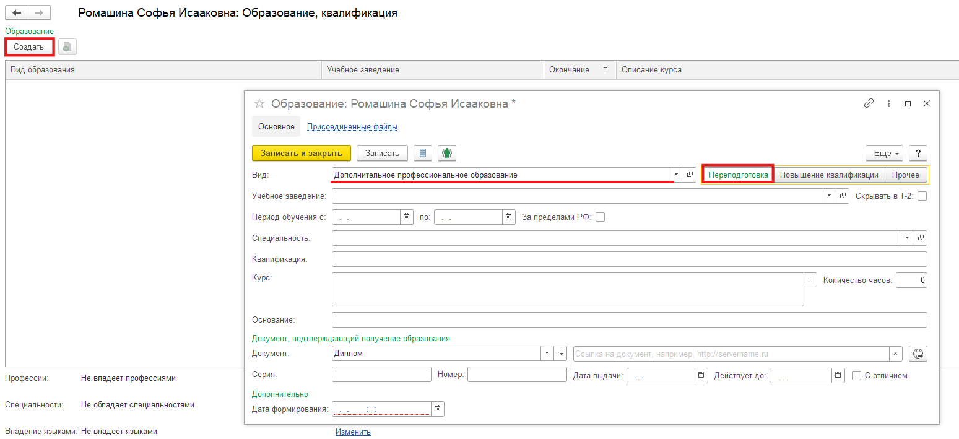Screen dimensions: 959x439
Task: Click into the Номер input field
Action: pos(517,374)
